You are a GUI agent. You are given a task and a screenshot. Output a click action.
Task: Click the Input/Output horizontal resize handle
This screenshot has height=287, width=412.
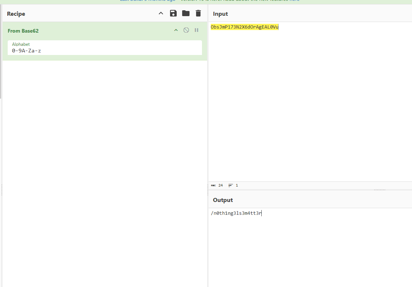click(x=379, y=190)
